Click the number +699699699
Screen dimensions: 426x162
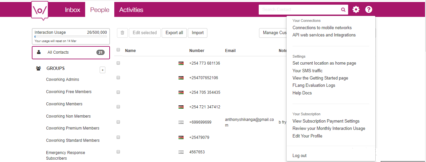pyautogui.click(x=200, y=122)
